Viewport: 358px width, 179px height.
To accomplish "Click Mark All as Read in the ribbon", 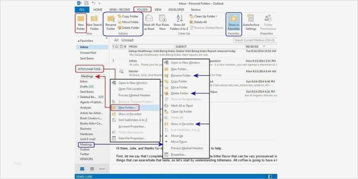I will pos(149,23).
